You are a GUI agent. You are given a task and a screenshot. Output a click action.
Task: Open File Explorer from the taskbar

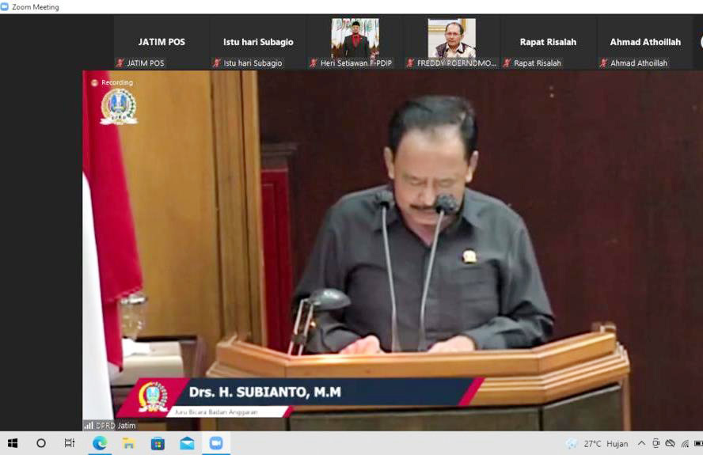click(x=128, y=443)
